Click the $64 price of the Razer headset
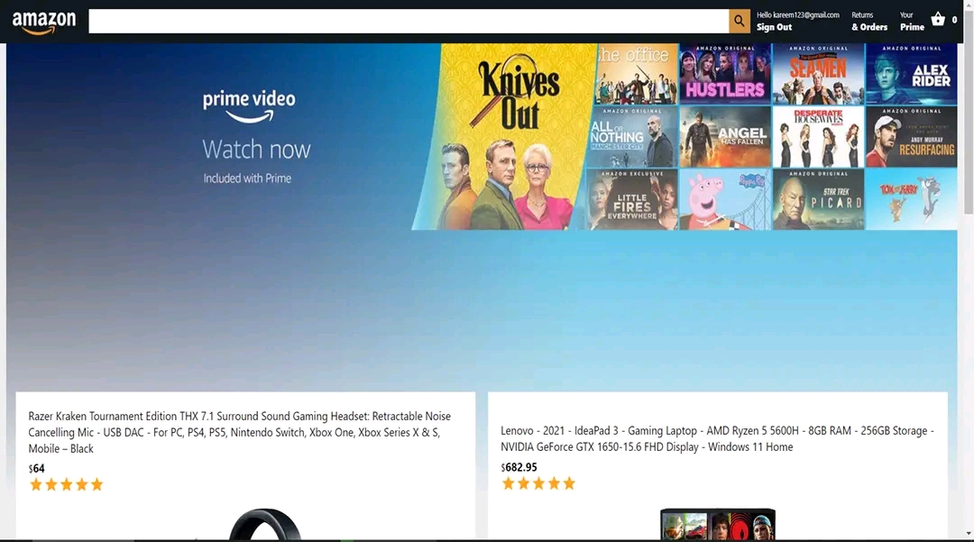The height and width of the screenshot is (542, 974). (37, 468)
